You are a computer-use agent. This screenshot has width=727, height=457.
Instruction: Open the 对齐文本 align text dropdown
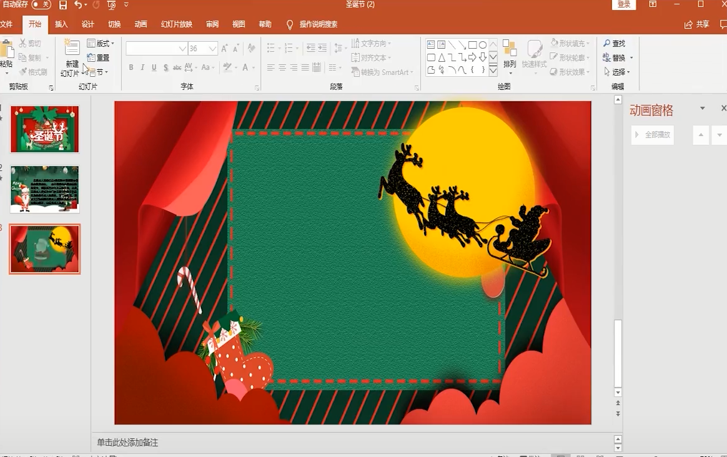(371, 57)
